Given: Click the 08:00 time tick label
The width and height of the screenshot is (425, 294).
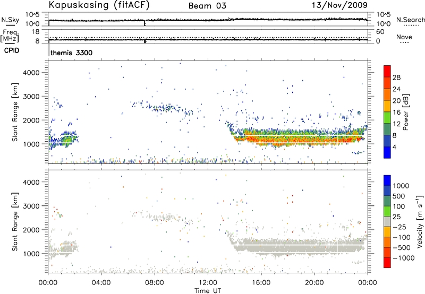Looking at the screenshot, I should (x=155, y=283).
